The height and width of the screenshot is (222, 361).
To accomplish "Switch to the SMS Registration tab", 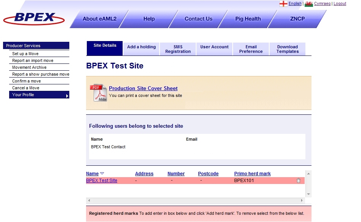I will pyautogui.click(x=178, y=49).
